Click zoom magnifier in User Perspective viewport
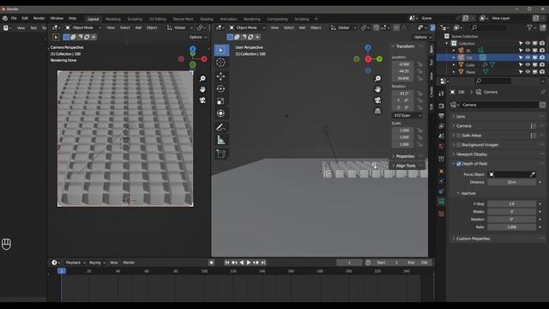This screenshot has height=309, width=549. pos(377,78)
